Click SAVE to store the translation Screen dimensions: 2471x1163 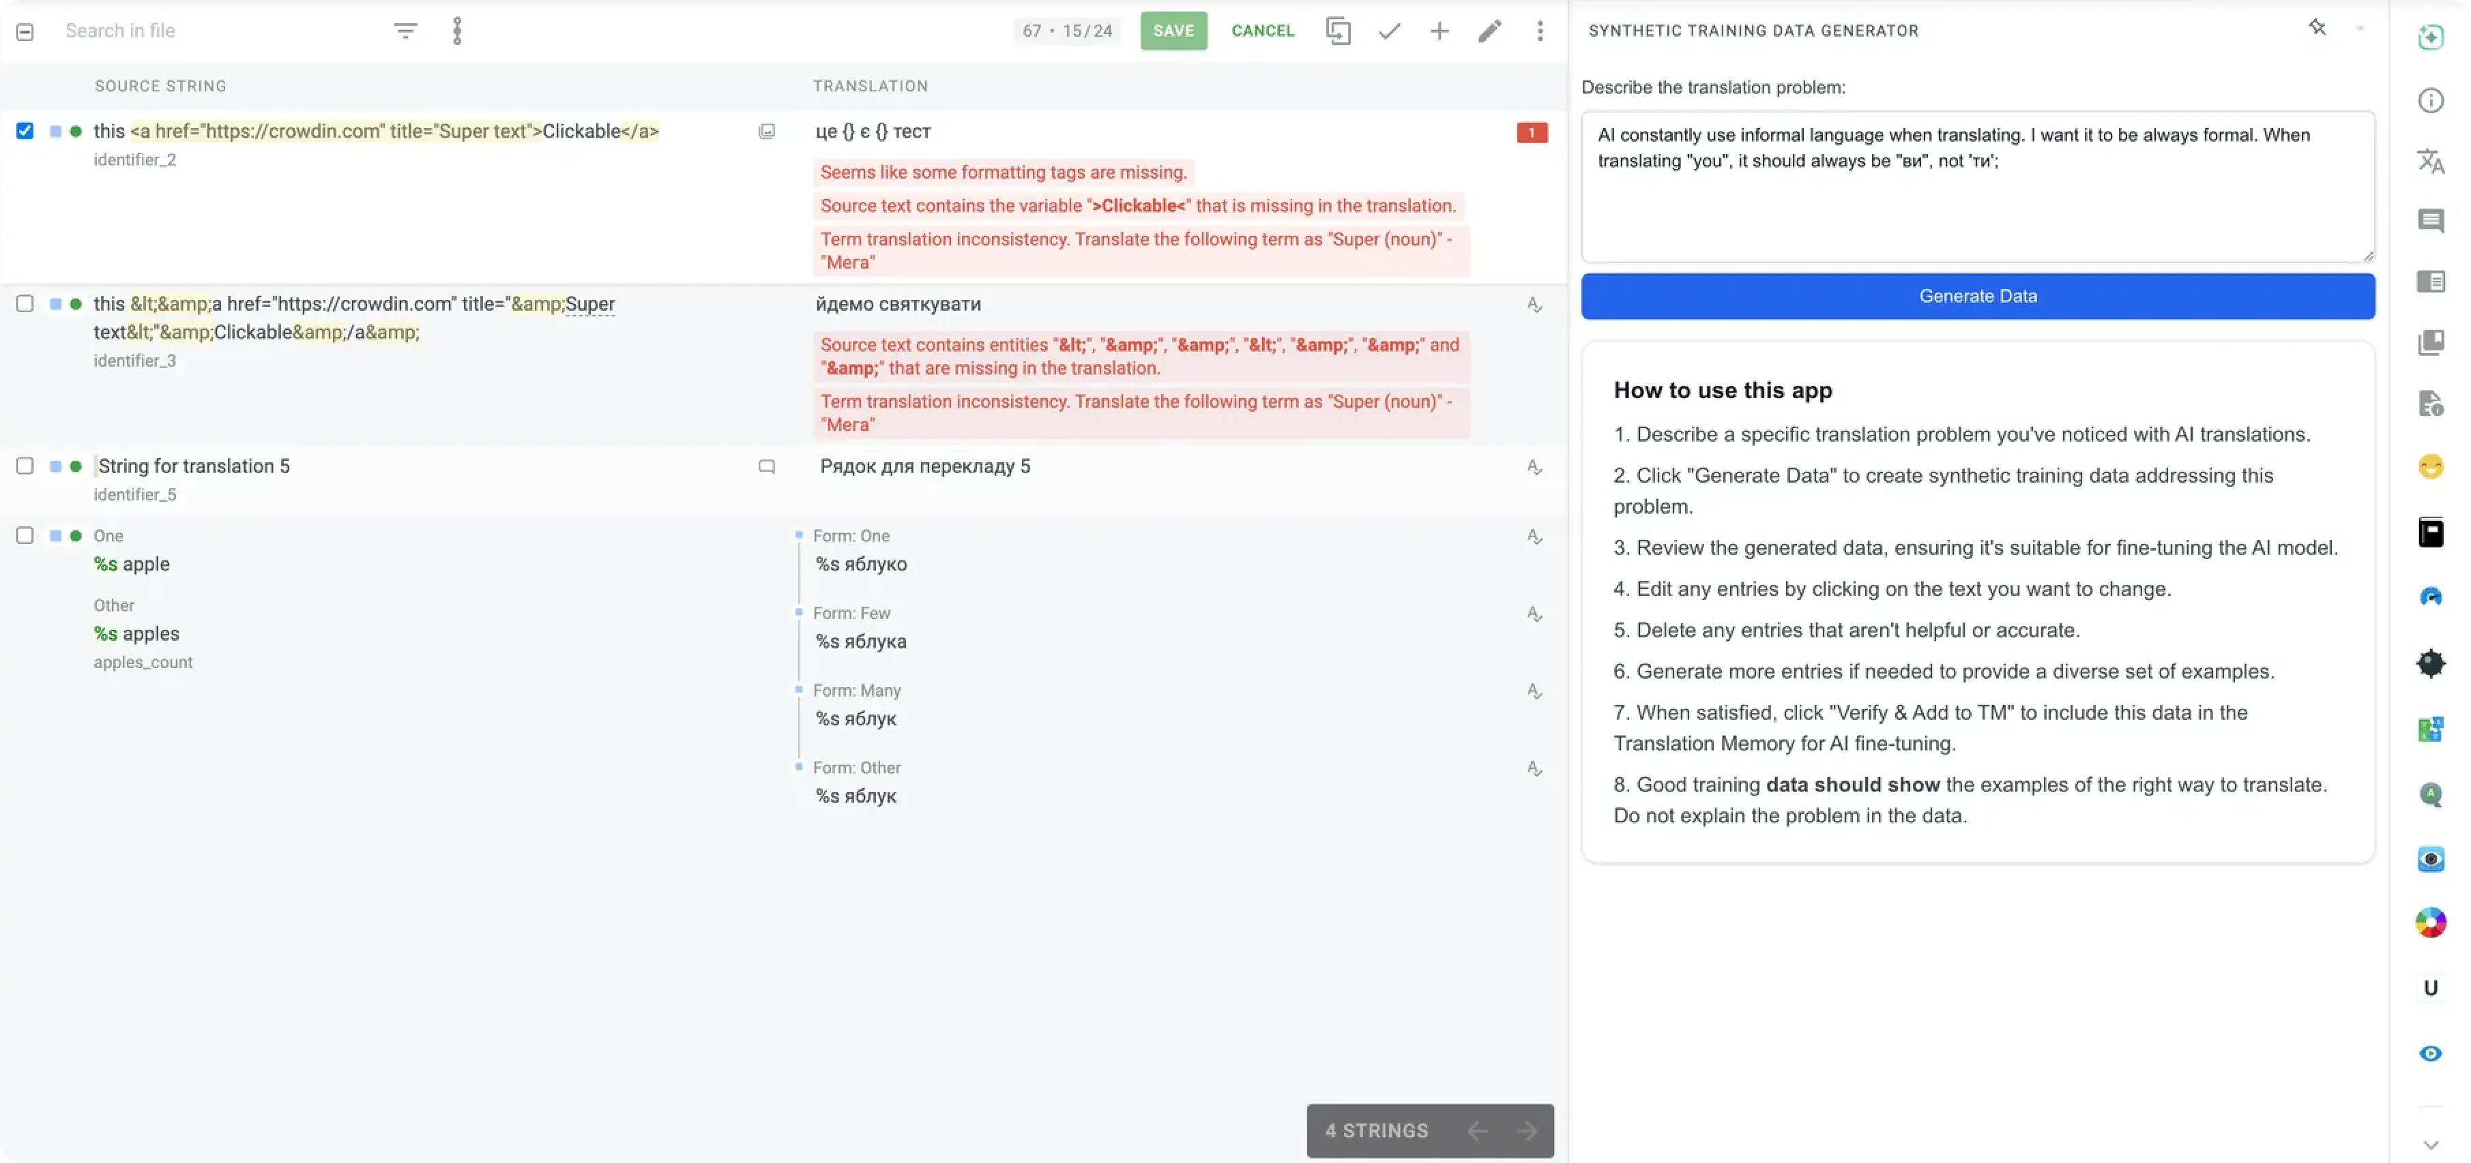pos(1173,30)
